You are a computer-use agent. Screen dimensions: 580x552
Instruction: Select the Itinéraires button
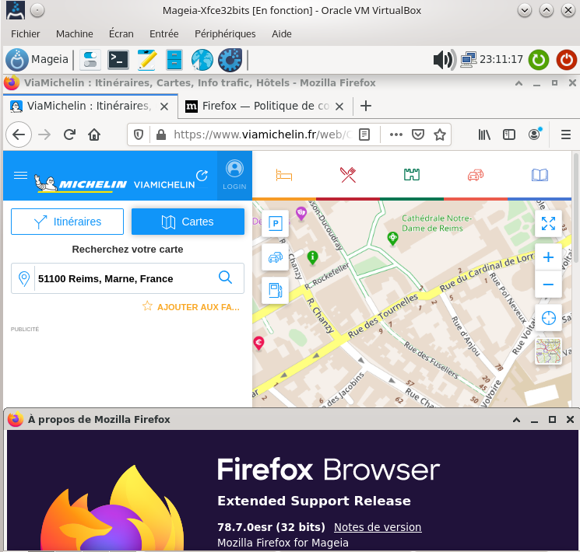click(67, 222)
